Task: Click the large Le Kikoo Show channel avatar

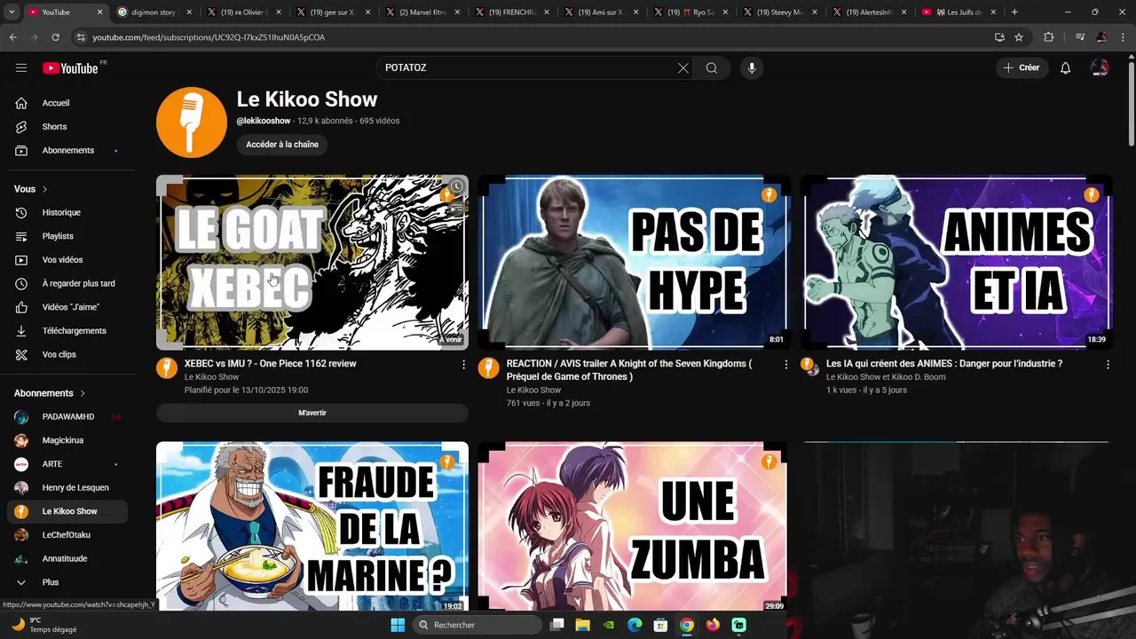Action: pyautogui.click(x=192, y=122)
